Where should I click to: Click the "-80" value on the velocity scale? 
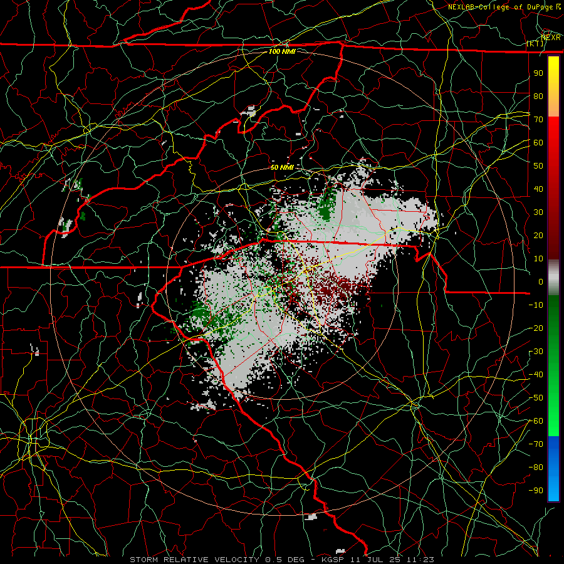point(536,467)
